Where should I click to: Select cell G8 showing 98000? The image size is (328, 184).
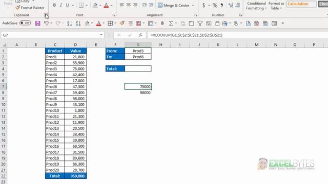coord(138,93)
